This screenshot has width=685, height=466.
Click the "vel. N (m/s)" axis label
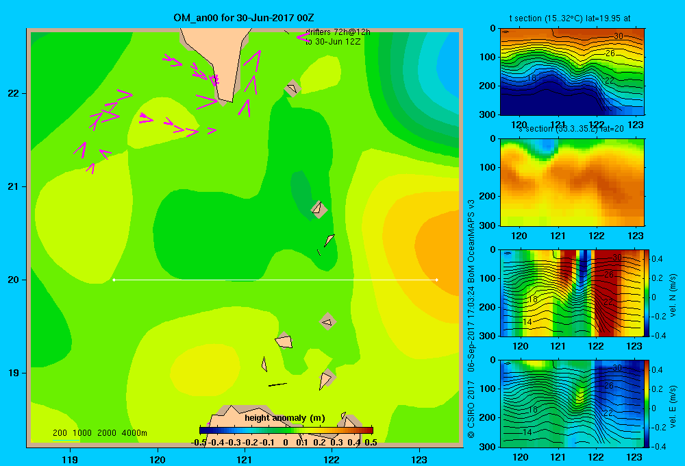[x=673, y=295]
